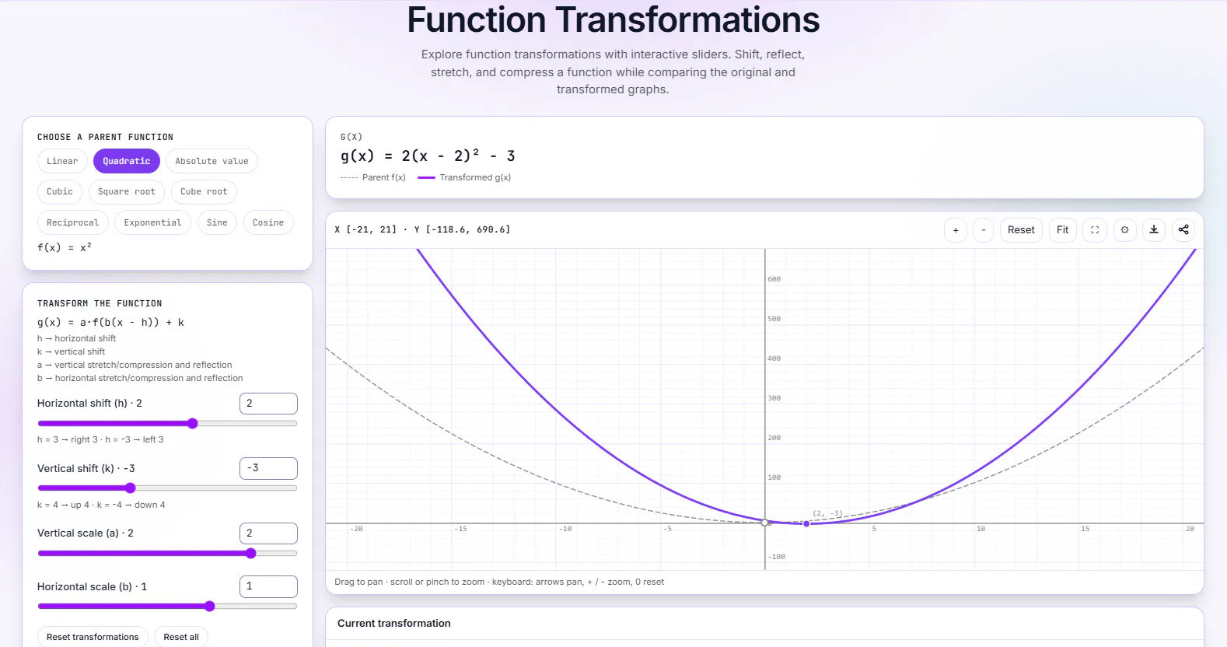1227x647 pixels.
Task: Choose the Cubic parent function
Action: pyautogui.click(x=60, y=191)
